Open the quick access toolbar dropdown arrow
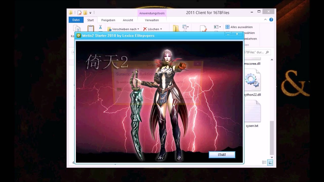The height and width of the screenshot is (182, 324). (x=90, y=13)
